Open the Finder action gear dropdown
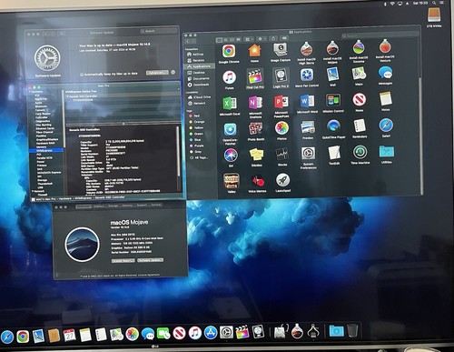The image size is (454, 352). pos(262,39)
